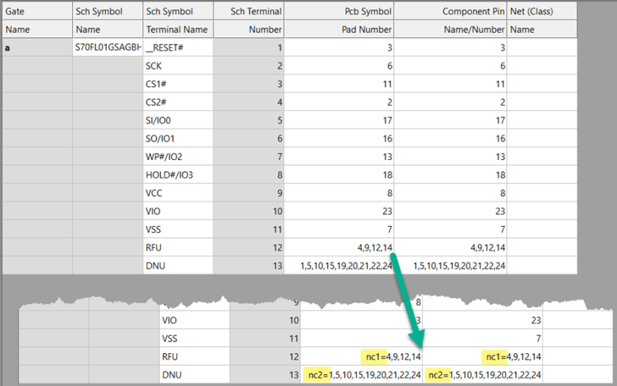The image size is (617, 386).
Task: Click the 'VCC' terminal name cell
Action: (179, 193)
